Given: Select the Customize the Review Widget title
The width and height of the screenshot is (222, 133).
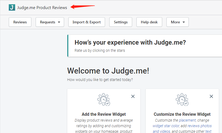Looking at the screenshot, I should pos(182,114).
